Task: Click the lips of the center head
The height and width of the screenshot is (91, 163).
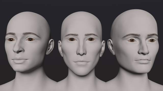Action: tap(81, 62)
